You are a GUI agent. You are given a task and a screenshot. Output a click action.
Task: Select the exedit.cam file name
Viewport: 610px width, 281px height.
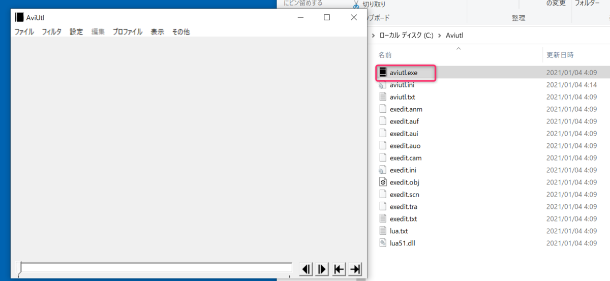click(406, 158)
